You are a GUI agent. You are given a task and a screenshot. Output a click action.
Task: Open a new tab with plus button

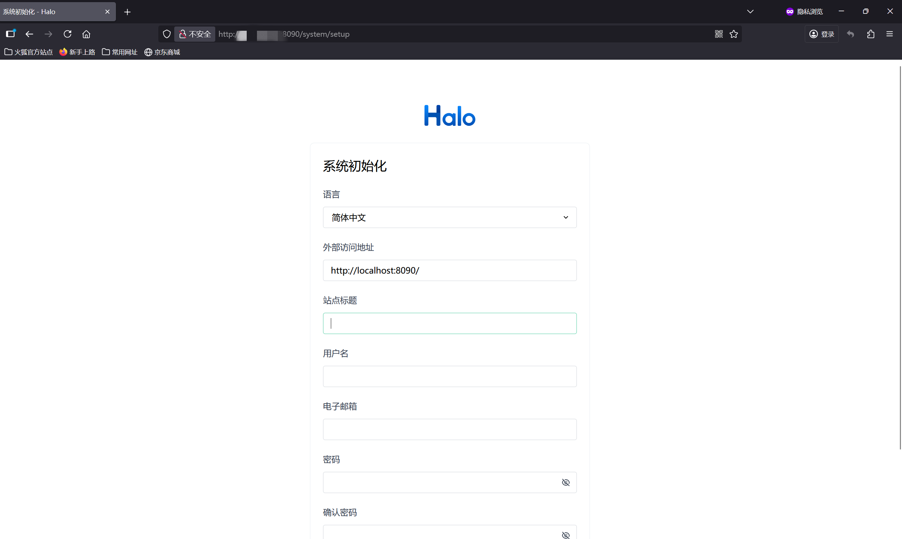(x=127, y=12)
